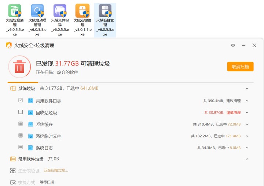The image size is (264, 186).
Task: Click the 系统临时文件 label
Action: [48, 136]
